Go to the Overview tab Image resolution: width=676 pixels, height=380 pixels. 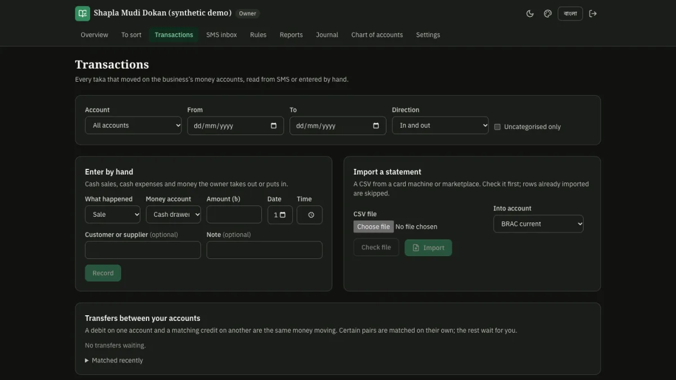pos(94,35)
